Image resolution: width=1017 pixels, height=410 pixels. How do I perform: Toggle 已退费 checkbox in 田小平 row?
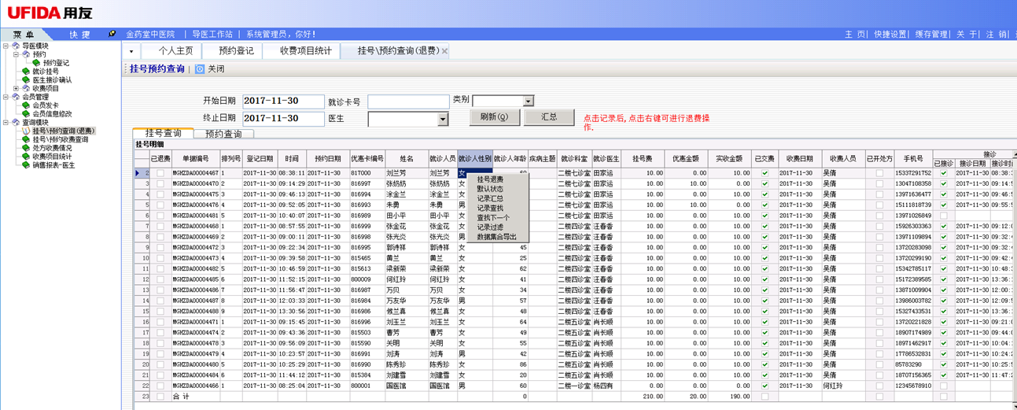pos(160,216)
